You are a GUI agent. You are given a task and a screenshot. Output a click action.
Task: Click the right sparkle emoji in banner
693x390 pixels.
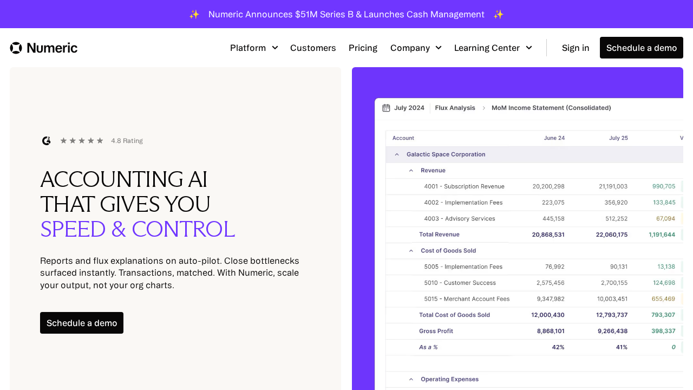tap(499, 15)
